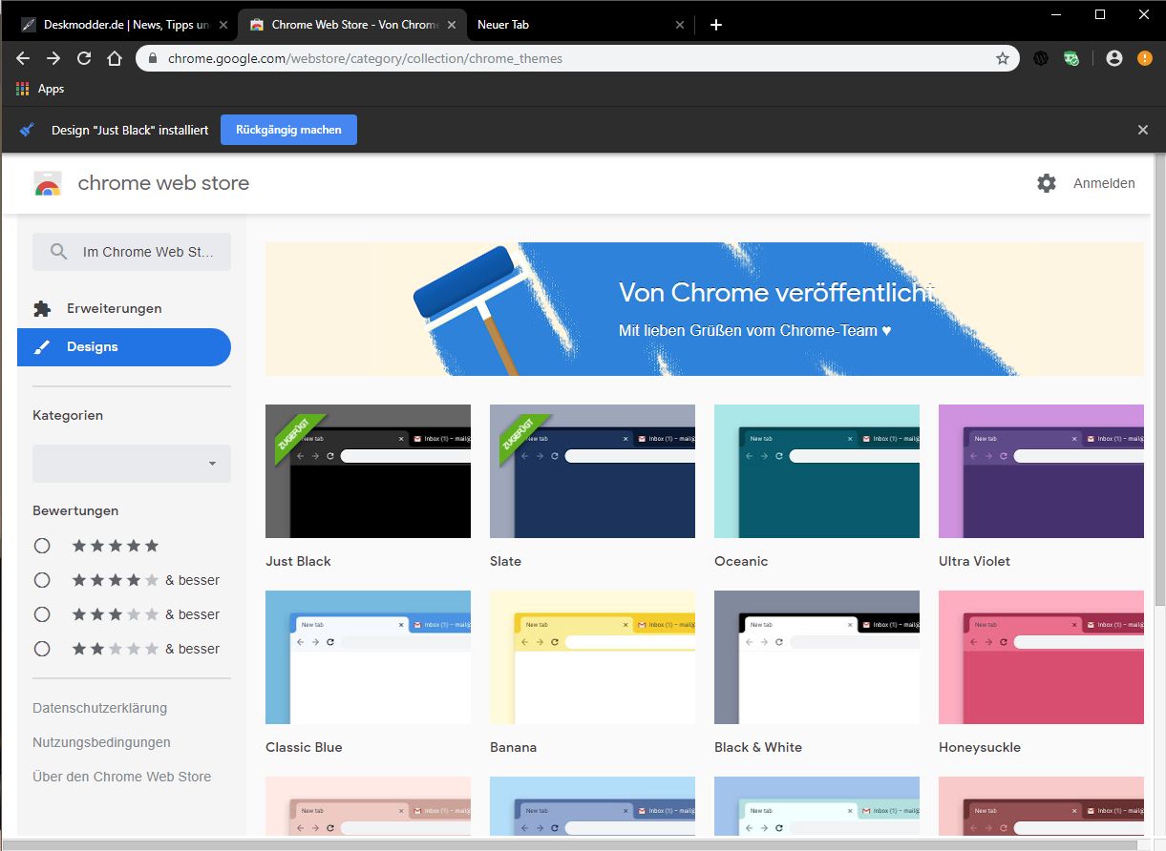Open the Nutzungsbedingungen link

(x=101, y=742)
